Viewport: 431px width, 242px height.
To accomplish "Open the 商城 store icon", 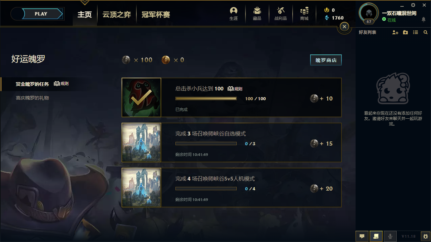I will (x=304, y=13).
